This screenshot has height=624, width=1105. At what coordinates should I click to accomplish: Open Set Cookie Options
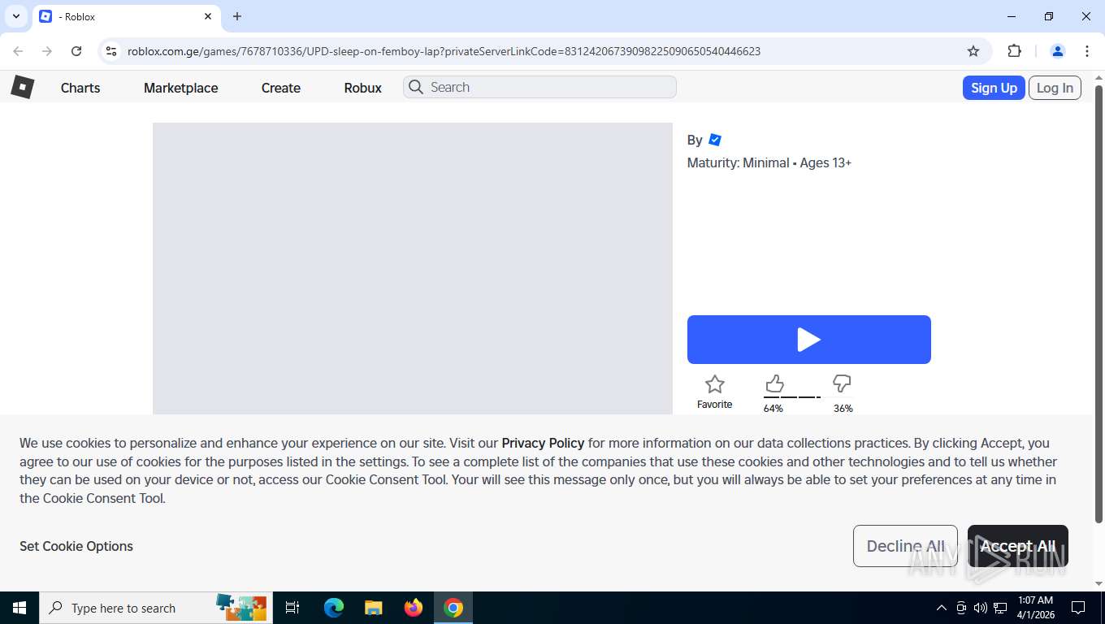pyautogui.click(x=76, y=546)
